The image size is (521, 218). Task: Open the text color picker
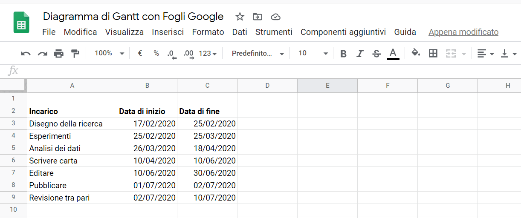click(x=393, y=54)
